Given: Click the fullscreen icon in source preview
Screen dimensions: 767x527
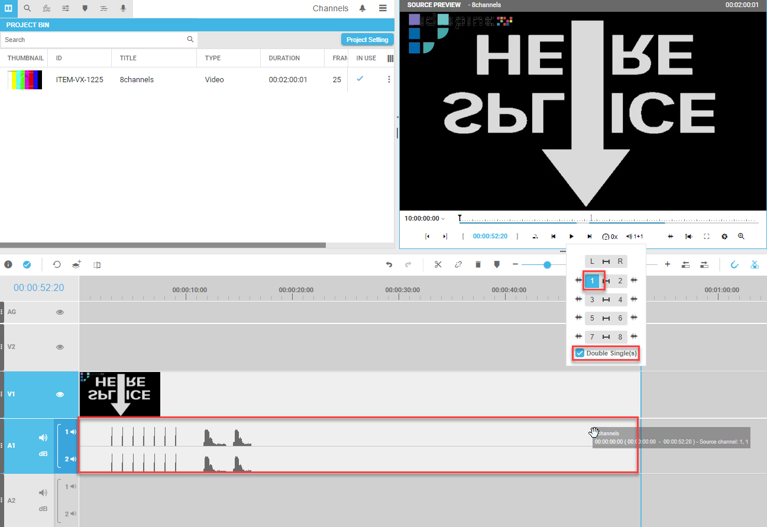Looking at the screenshot, I should click(706, 237).
